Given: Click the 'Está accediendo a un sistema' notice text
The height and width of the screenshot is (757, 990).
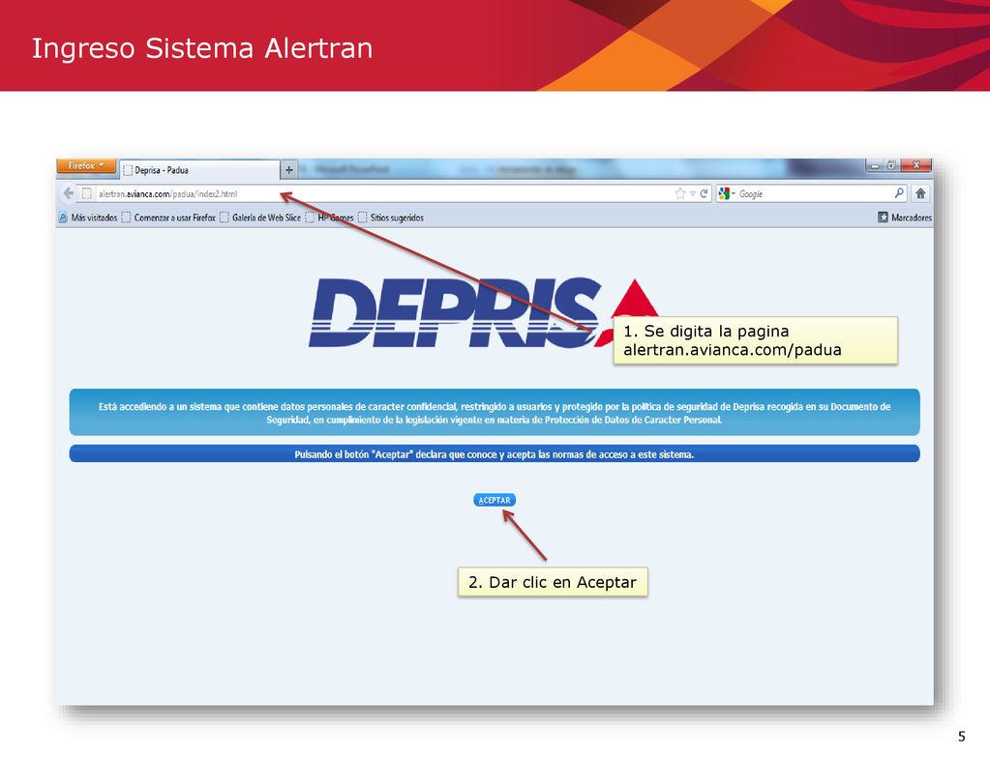Looking at the screenshot, I should click(x=495, y=413).
